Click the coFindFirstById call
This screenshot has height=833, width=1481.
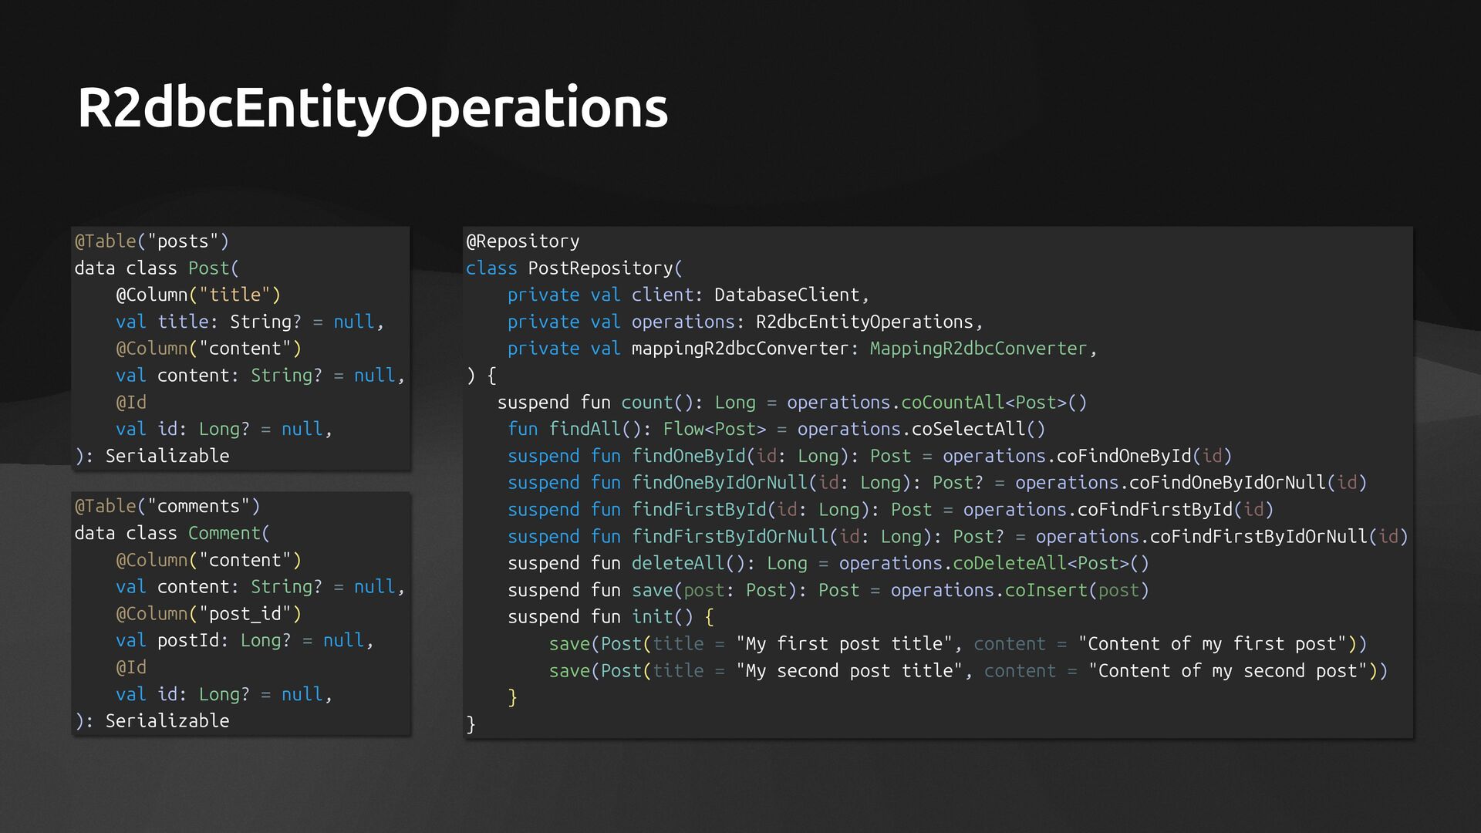[1155, 510]
